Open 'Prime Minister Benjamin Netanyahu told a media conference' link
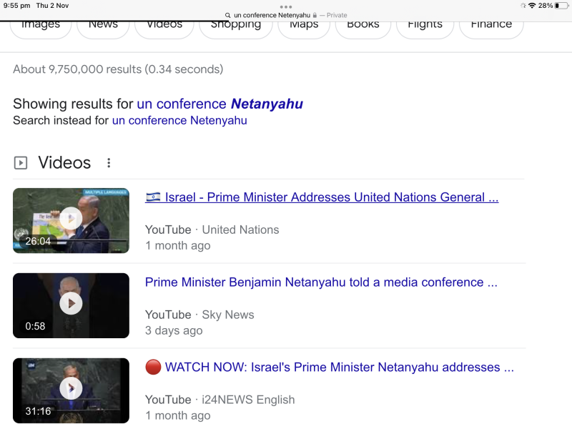The width and height of the screenshot is (572, 429). click(x=321, y=282)
